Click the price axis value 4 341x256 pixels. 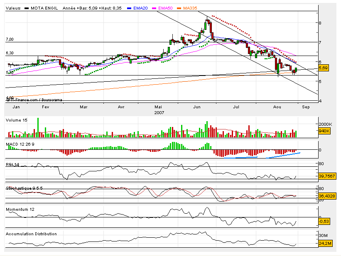point(320,101)
